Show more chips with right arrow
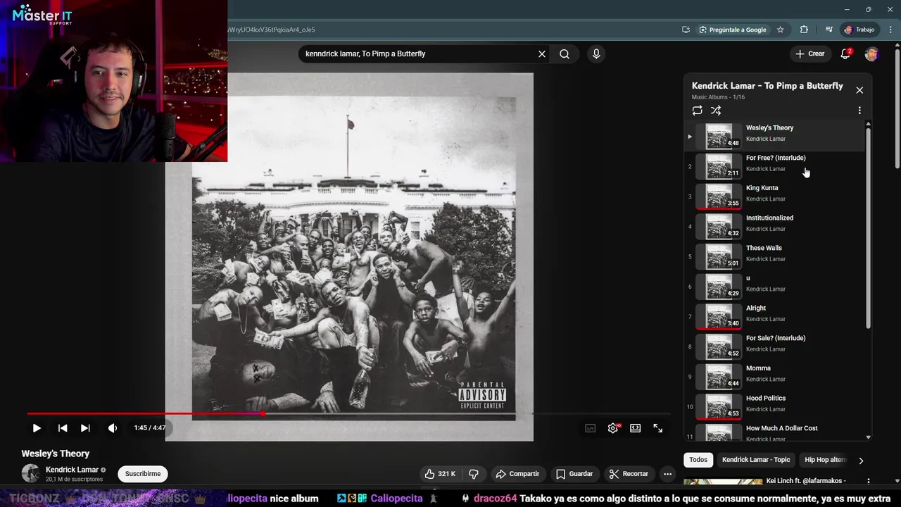The height and width of the screenshot is (507, 901). [x=861, y=461]
